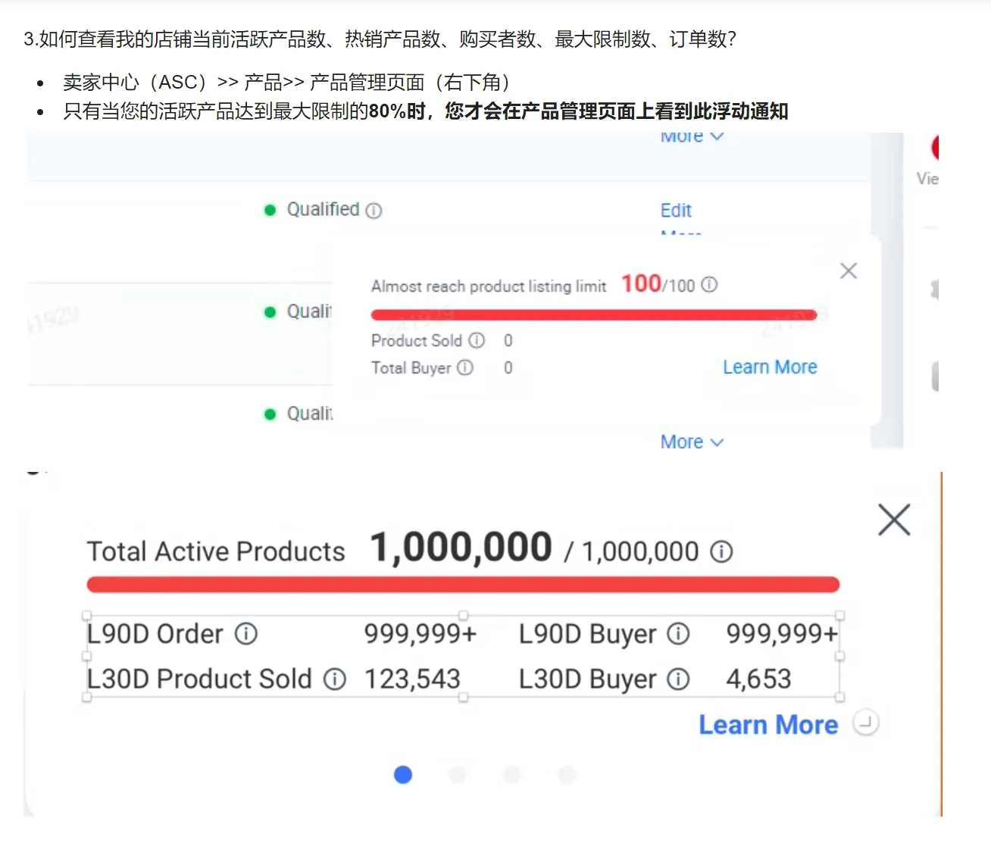Click the info icon next to L30D Buyer

pyautogui.click(x=680, y=679)
